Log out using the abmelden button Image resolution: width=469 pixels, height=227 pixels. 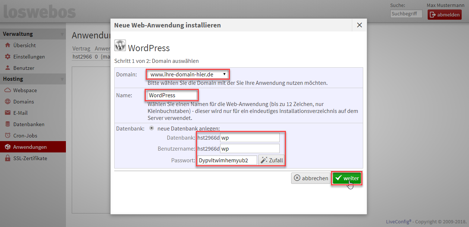tap(444, 15)
